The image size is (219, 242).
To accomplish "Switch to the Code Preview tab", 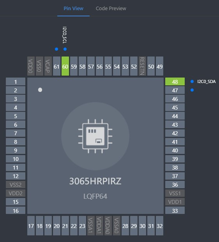I will (111, 9).
